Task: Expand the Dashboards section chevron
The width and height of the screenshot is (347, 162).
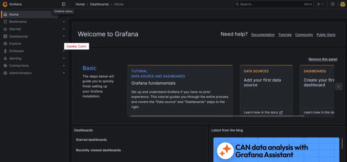Action: [64, 36]
